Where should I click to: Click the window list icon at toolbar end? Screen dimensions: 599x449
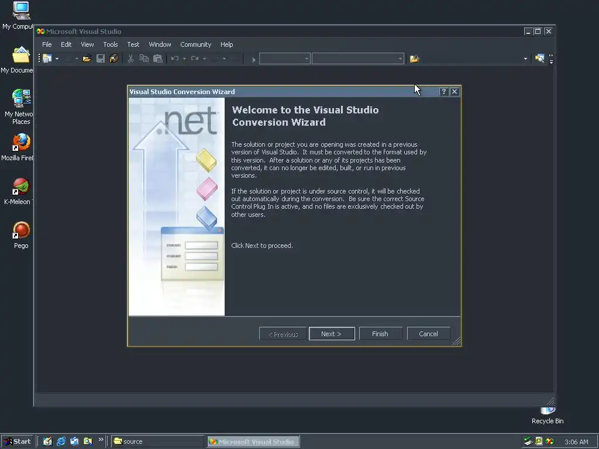(x=539, y=58)
